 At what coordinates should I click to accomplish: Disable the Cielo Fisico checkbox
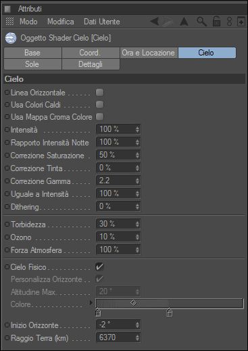tap(99, 267)
